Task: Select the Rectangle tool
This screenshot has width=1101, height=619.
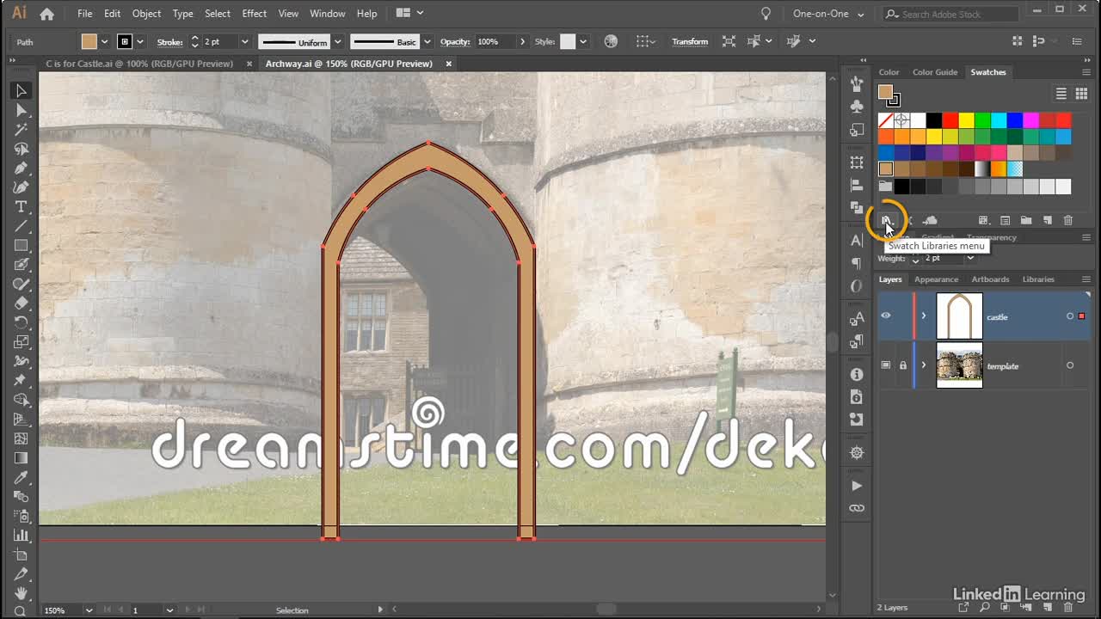Action: pos(22,246)
